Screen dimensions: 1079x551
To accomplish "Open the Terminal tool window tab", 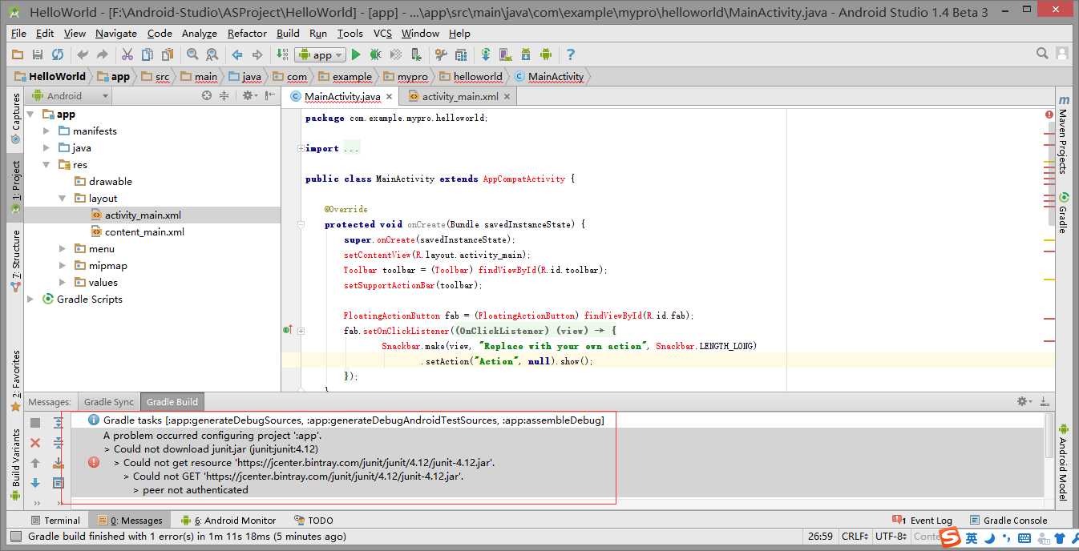I will (x=55, y=521).
